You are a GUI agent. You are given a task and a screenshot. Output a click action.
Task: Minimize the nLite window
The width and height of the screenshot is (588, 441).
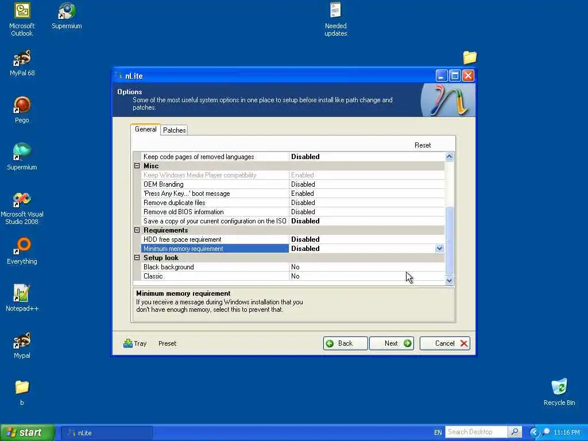pyautogui.click(x=442, y=76)
